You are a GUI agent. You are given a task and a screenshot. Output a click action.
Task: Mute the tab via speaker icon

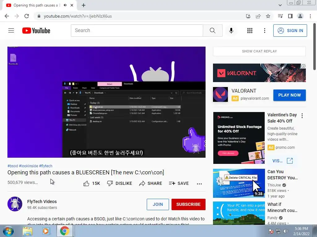click(x=65, y=5)
